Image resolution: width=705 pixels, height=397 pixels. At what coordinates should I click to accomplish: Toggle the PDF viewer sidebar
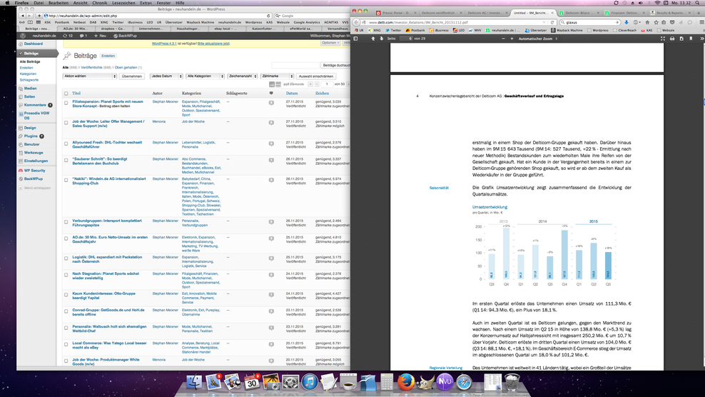[355, 39]
